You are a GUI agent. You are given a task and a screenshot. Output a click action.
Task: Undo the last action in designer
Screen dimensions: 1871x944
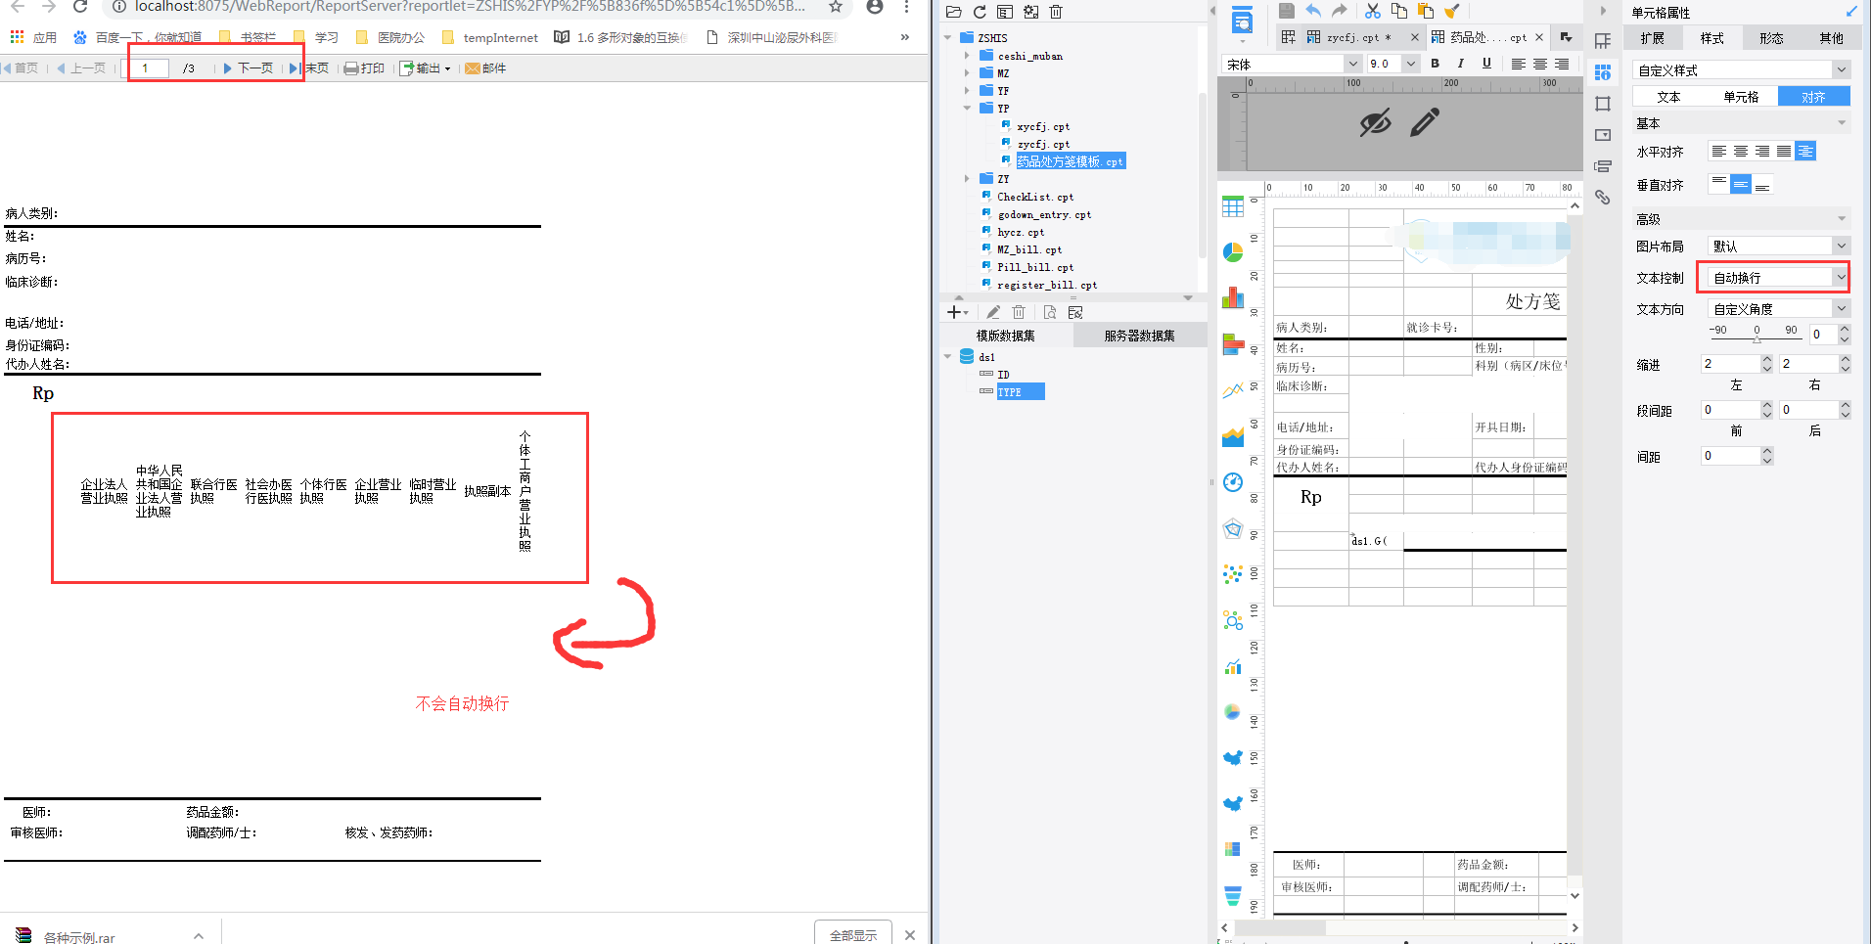tap(1313, 11)
